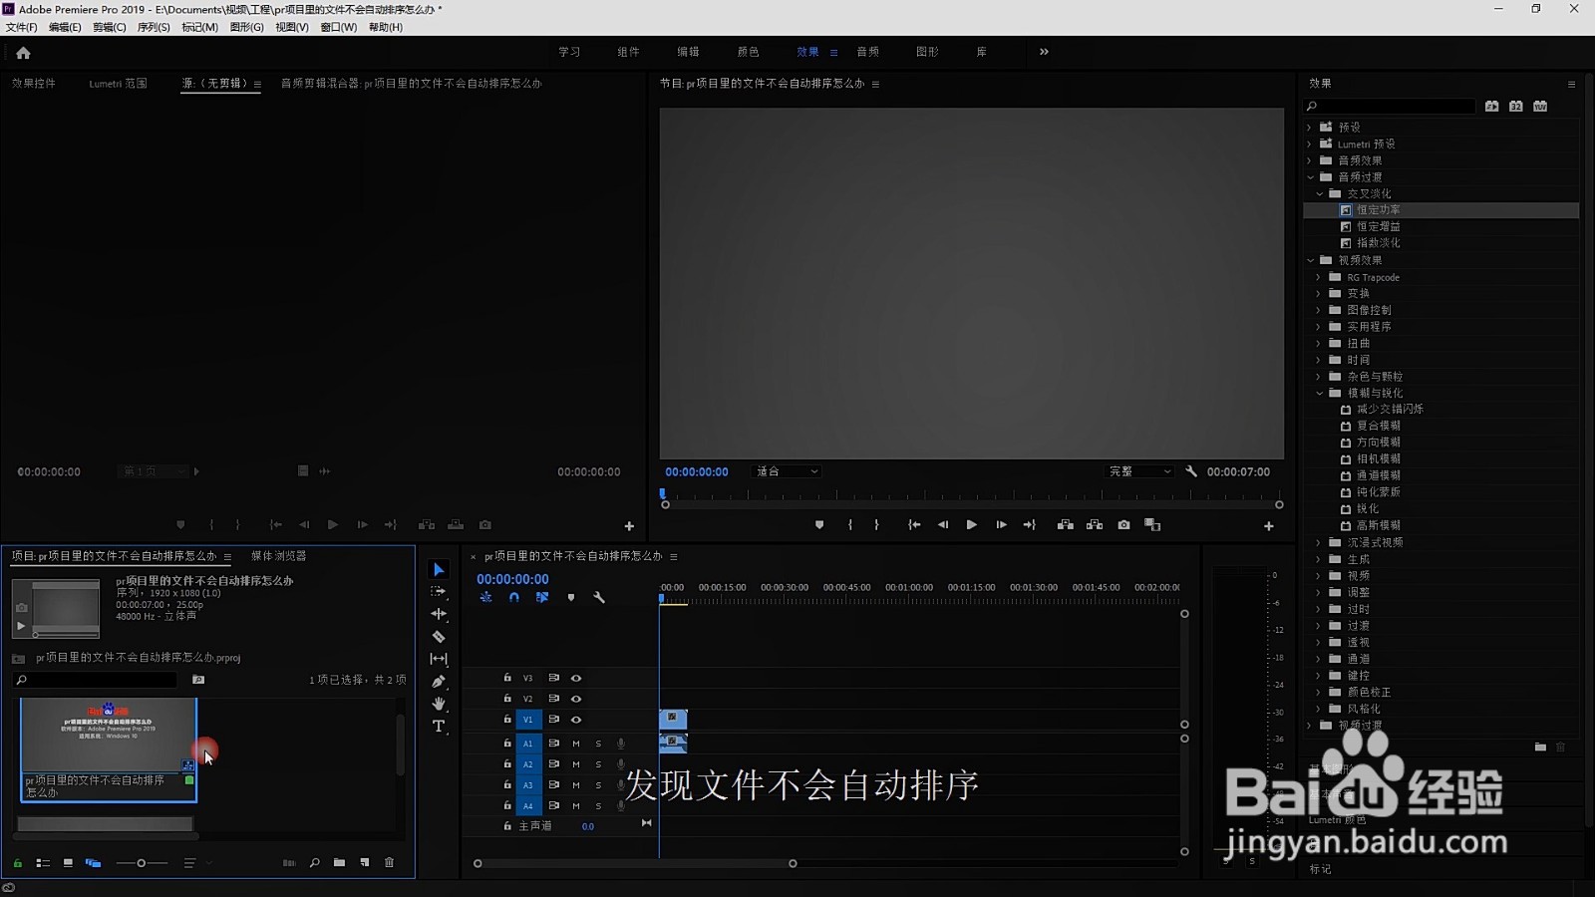1595x897 pixels.
Task: Open 媒体浏览器 panel tab
Action: [x=279, y=556]
